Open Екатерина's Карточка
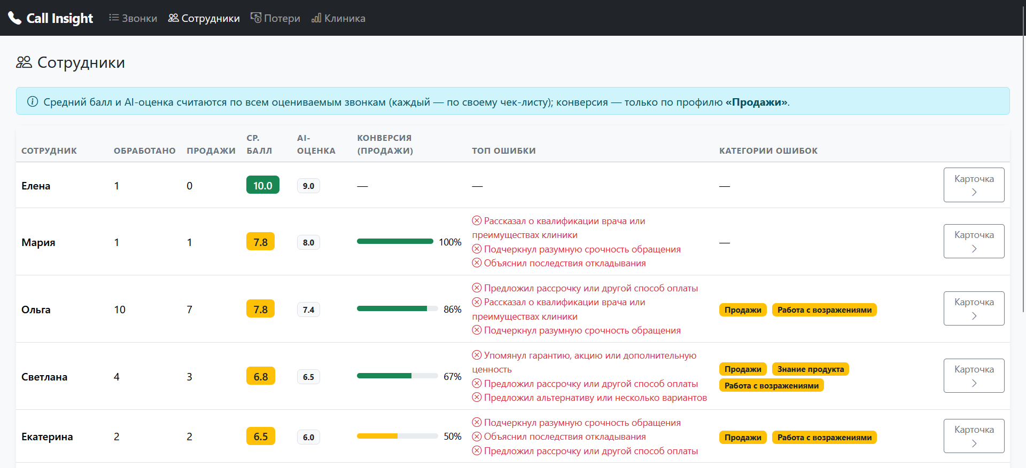This screenshot has width=1026, height=468. click(x=974, y=436)
